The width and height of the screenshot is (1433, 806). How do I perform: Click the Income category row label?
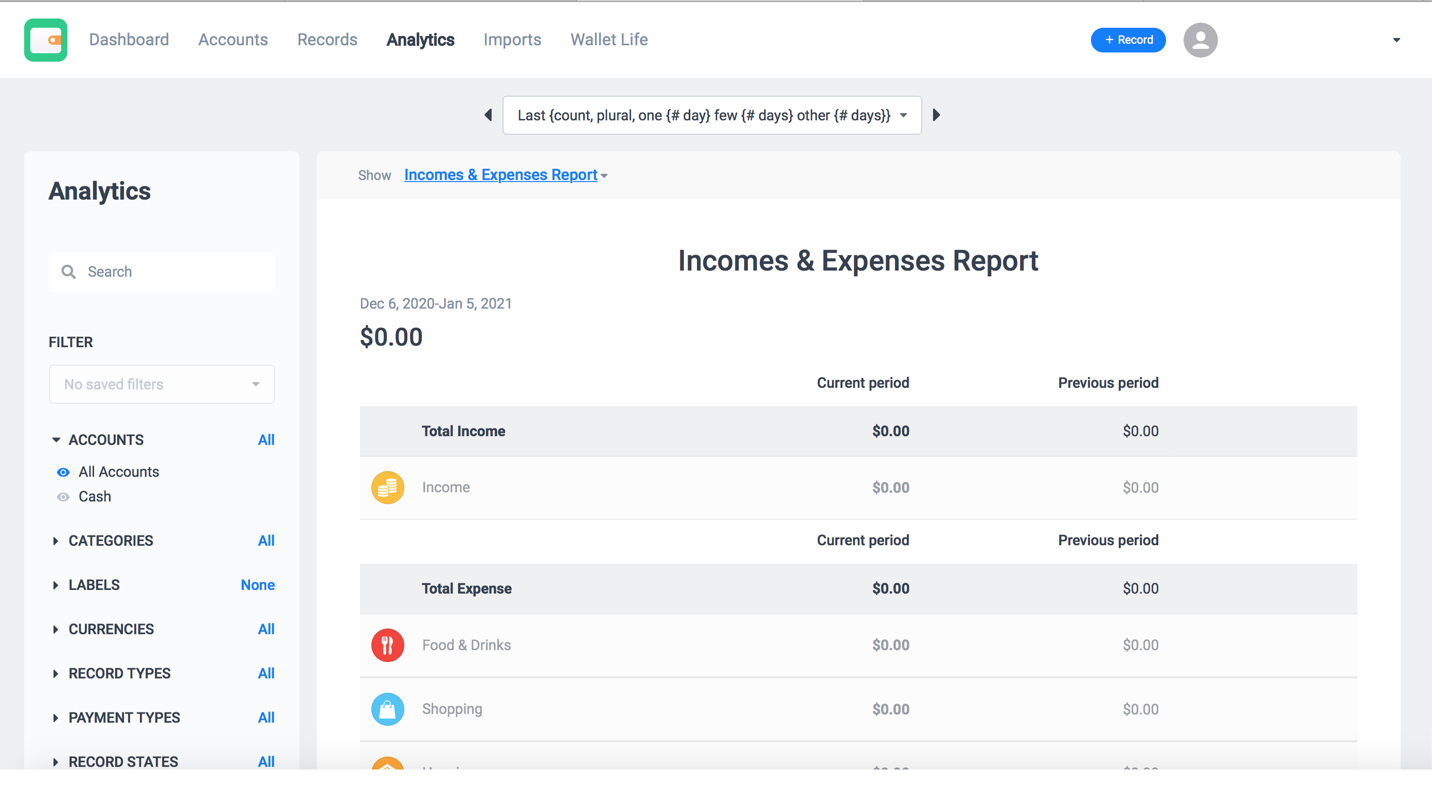tap(446, 487)
